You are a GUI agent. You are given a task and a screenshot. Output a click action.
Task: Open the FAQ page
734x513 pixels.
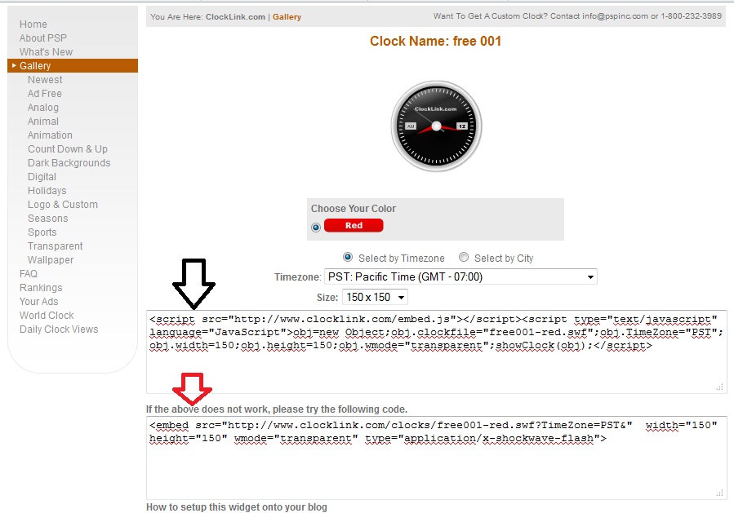[x=28, y=273]
